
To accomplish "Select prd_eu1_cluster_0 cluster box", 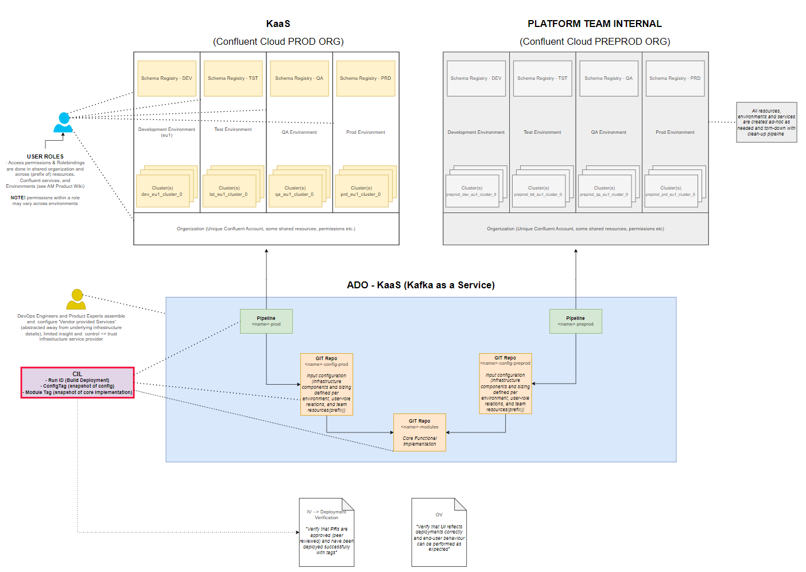I will coord(362,191).
